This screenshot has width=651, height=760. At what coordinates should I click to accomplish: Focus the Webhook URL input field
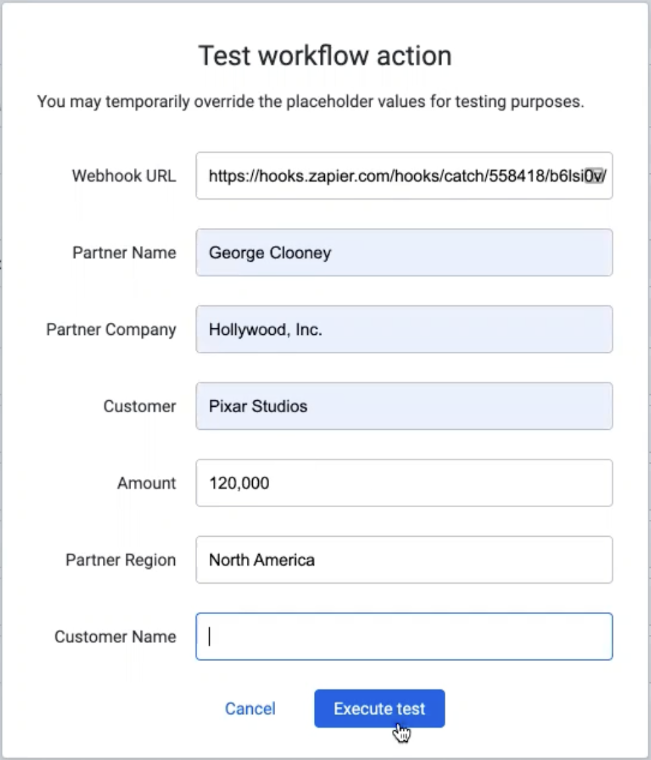point(404,176)
